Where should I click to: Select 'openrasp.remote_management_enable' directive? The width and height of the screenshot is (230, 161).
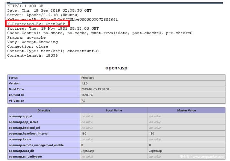click(36, 145)
